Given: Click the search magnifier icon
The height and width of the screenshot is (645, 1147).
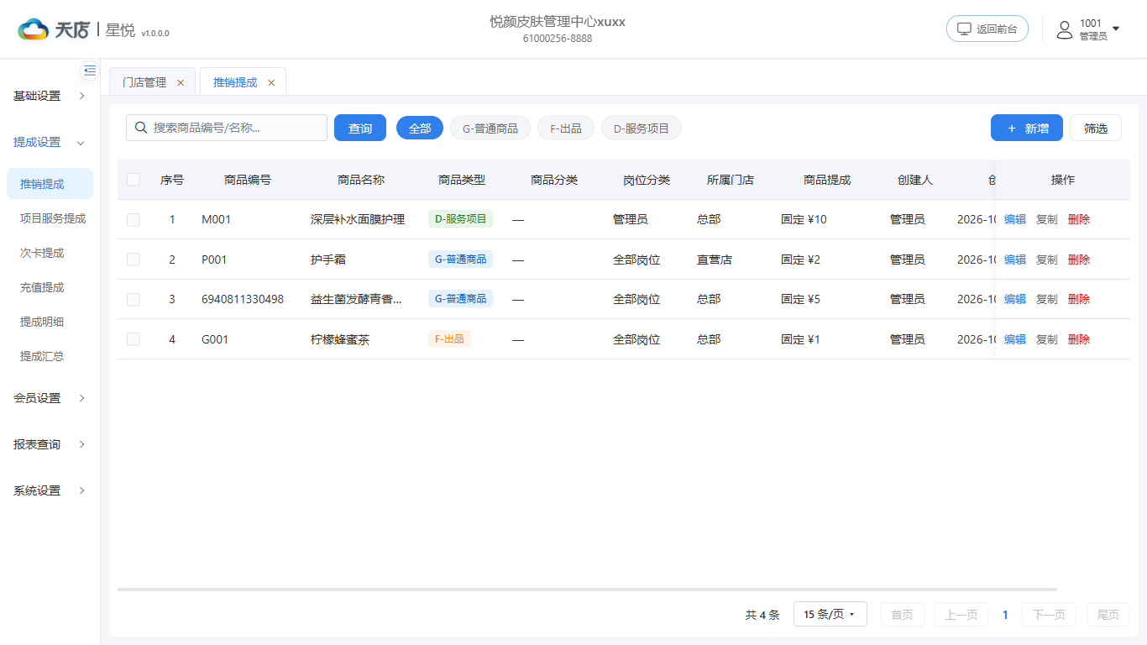Looking at the screenshot, I should [x=141, y=128].
